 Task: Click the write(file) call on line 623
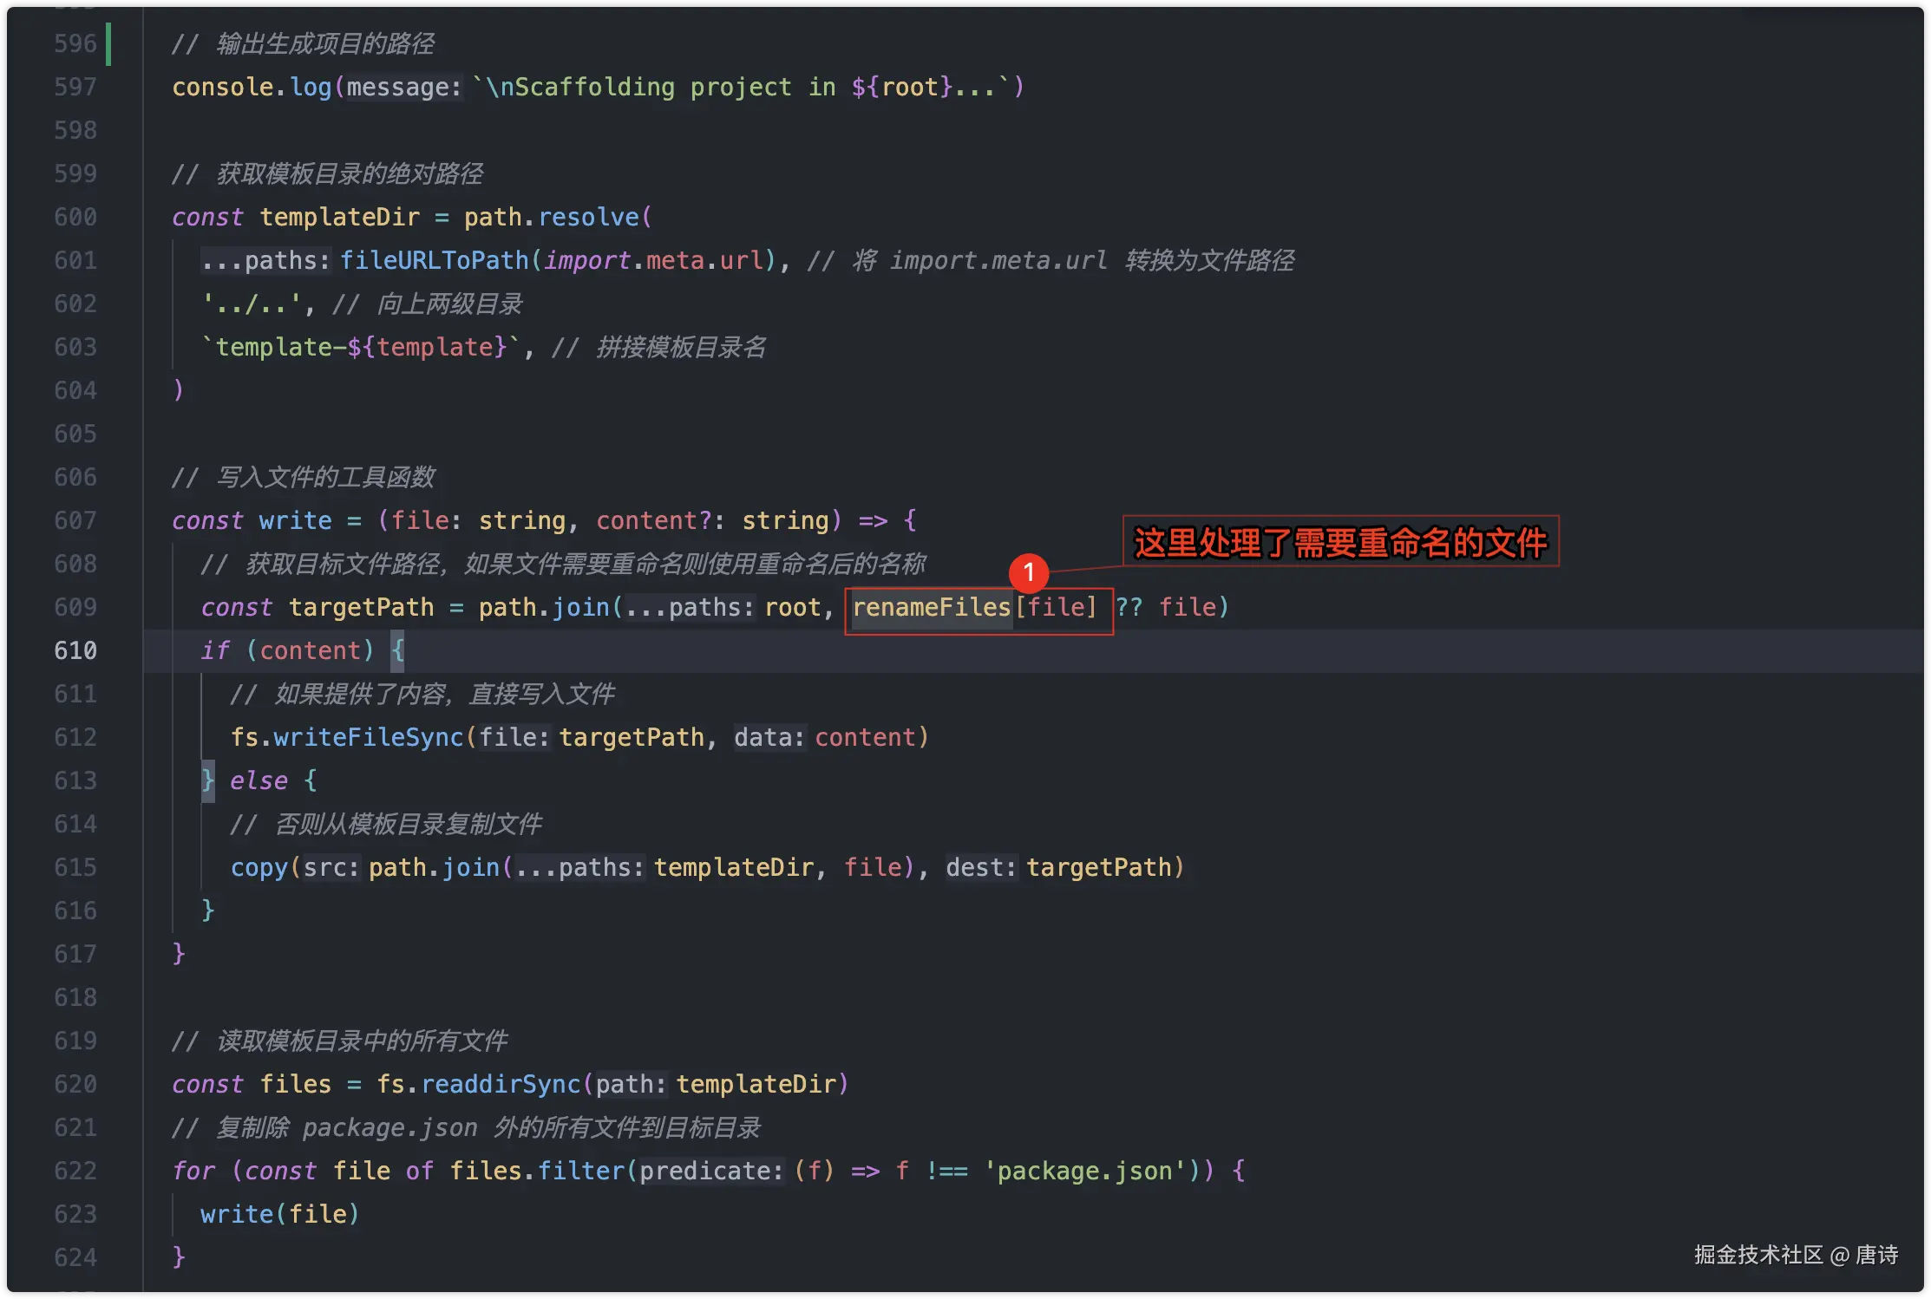click(x=279, y=1214)
